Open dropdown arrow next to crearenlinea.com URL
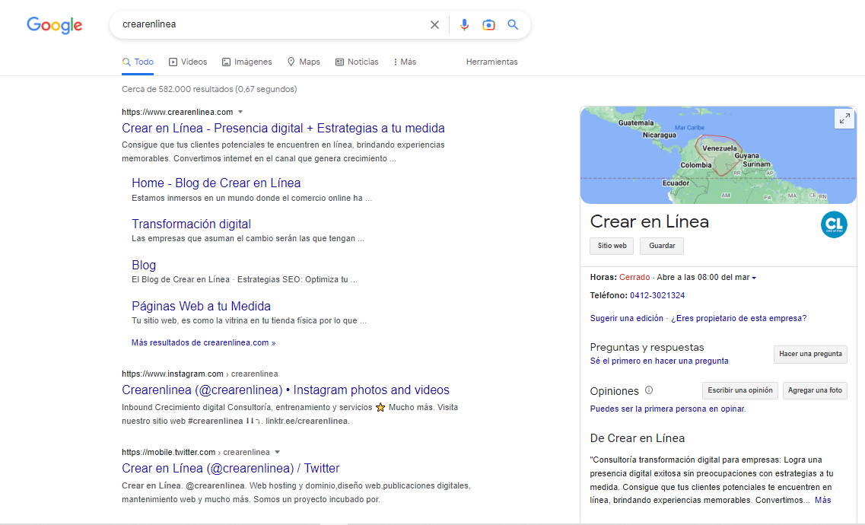The image size is (865, 525). pyautogui.click(x=240, y=112)
